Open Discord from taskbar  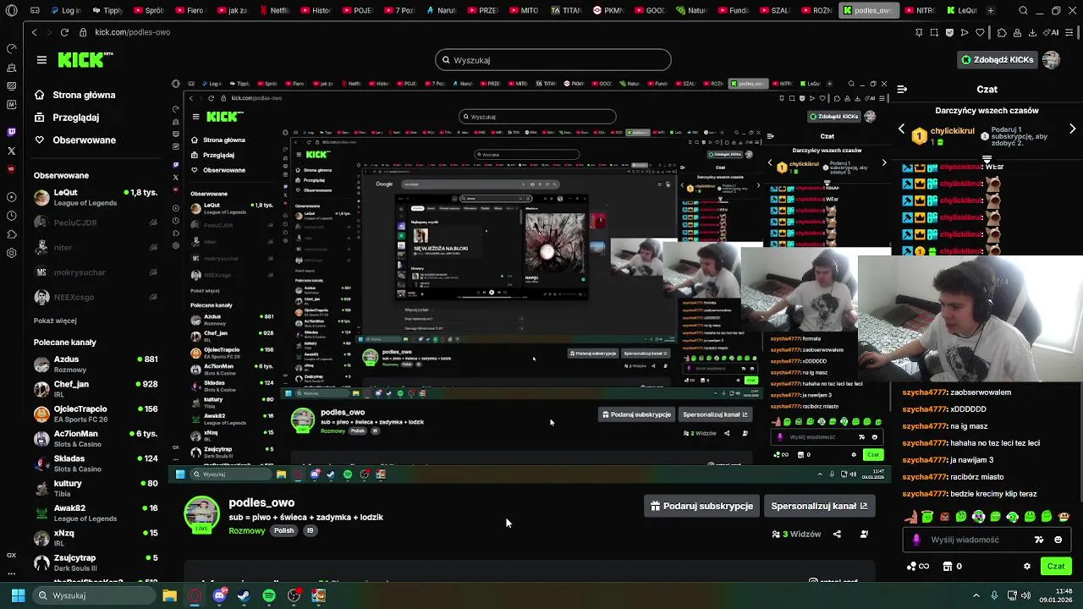[x=220, y=595]
